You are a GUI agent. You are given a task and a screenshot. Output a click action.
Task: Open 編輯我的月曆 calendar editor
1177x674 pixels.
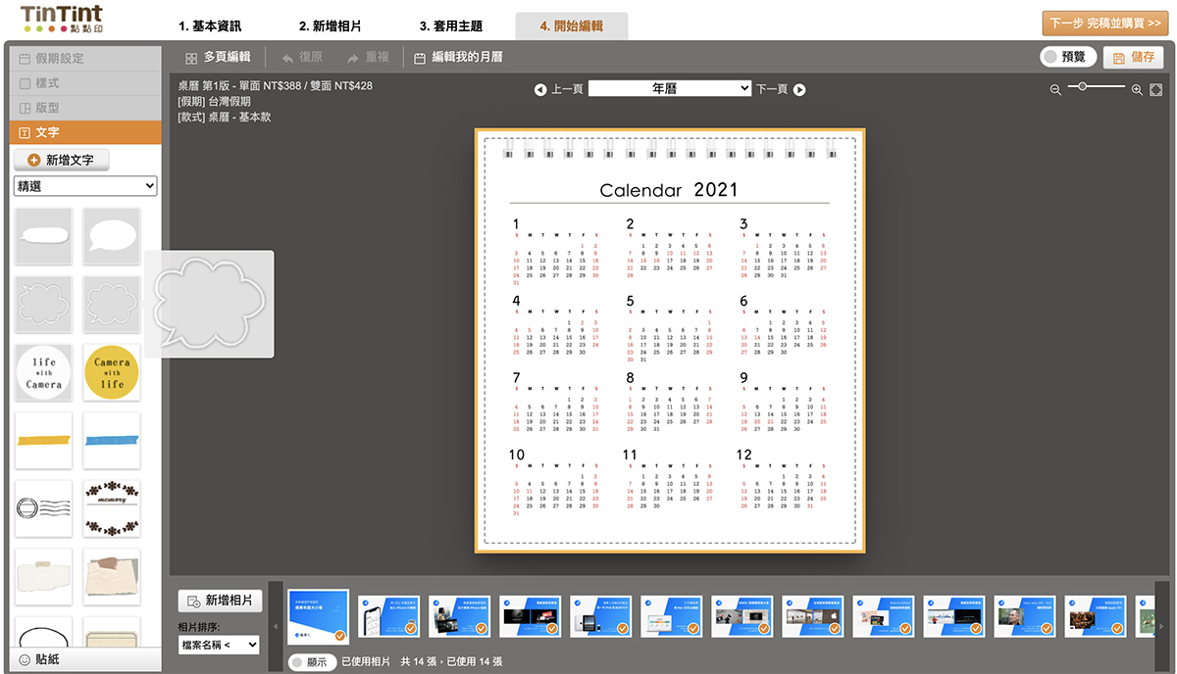[x=458, y=58]
